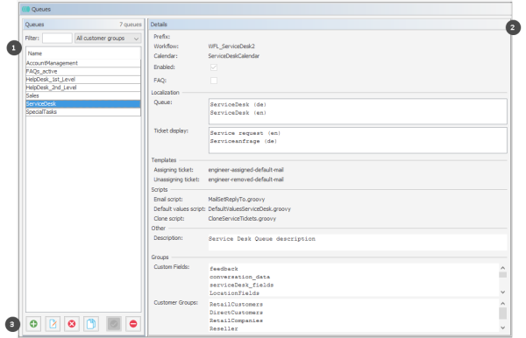526x338 pixels.
Task: Select the SpecialTasks queue
Action: coord(83,112)
